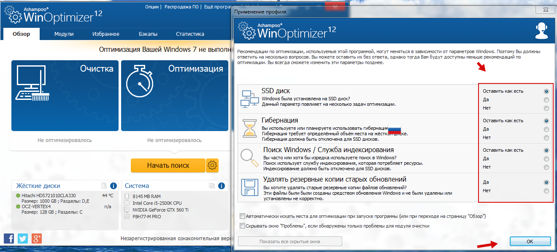Select Нет for Гибернация
The width and height of the screenshot is (557, 252).
coord(546,138)
